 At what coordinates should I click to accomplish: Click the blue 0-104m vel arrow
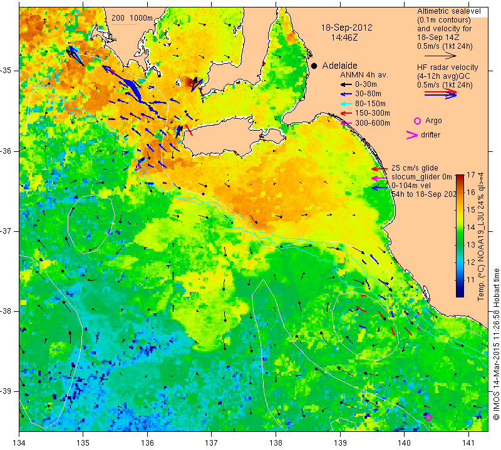(x=380, y=188)
